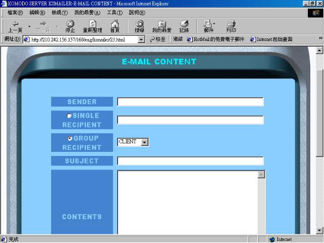Click the page's vertical scrollbar down arrow
The image size is (324, 243).
[x=319, y=230]
